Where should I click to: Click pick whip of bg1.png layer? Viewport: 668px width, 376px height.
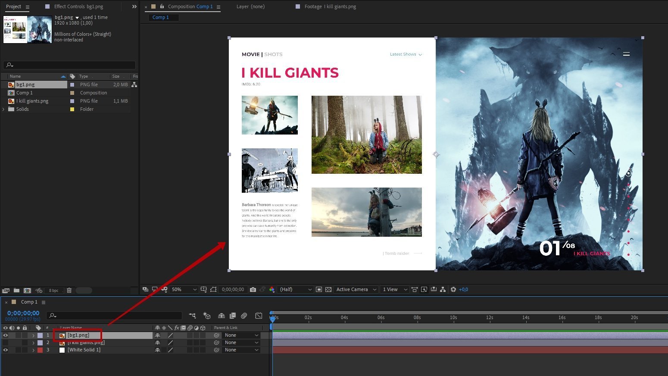click(216, 335)
